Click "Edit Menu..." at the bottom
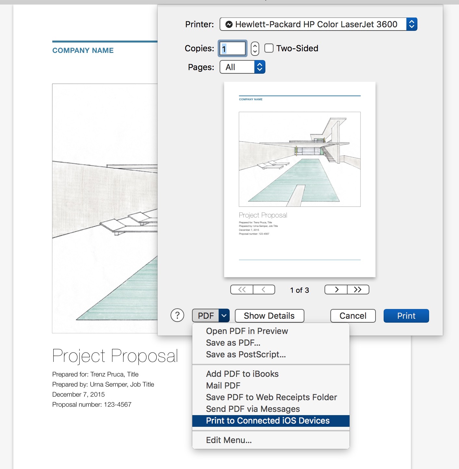Image resolution: width=459 pixels, height=469 pixels. [x=228, y=440]
